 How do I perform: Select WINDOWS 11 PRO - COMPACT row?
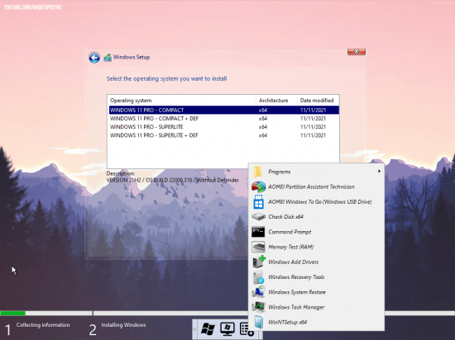[x=223, y=110]
